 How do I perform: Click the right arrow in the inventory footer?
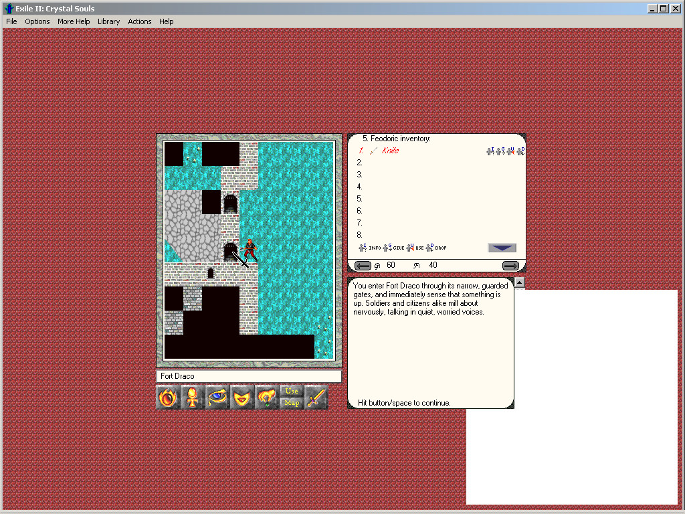point(510,265)
